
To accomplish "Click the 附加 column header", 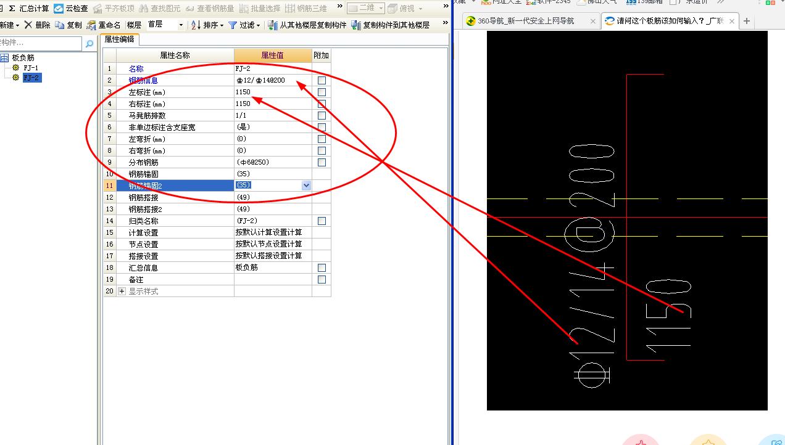I will click(322, 55).
